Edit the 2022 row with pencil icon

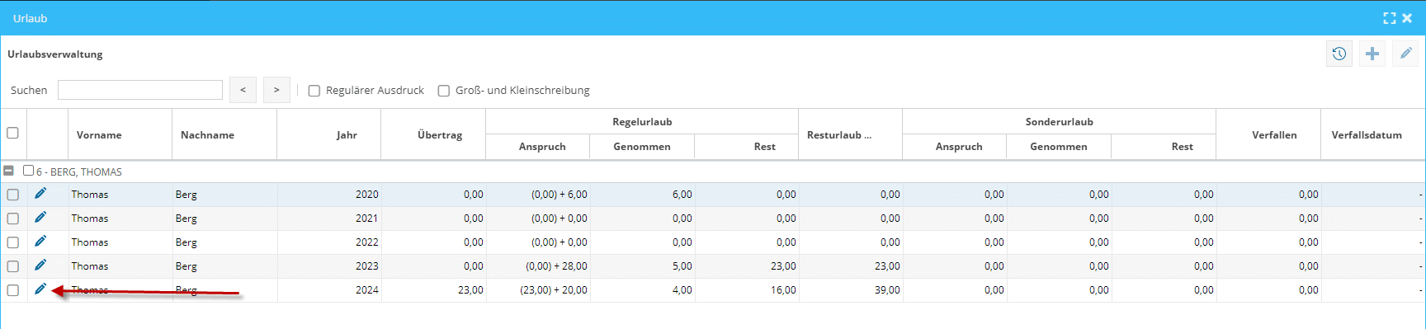(40, 242)
